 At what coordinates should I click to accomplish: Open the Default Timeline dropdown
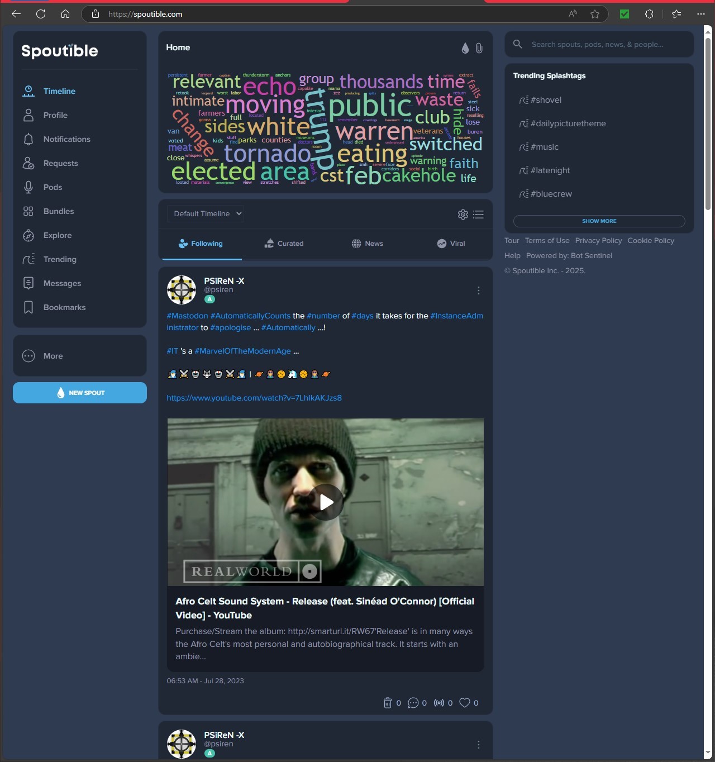coord(206,213)
